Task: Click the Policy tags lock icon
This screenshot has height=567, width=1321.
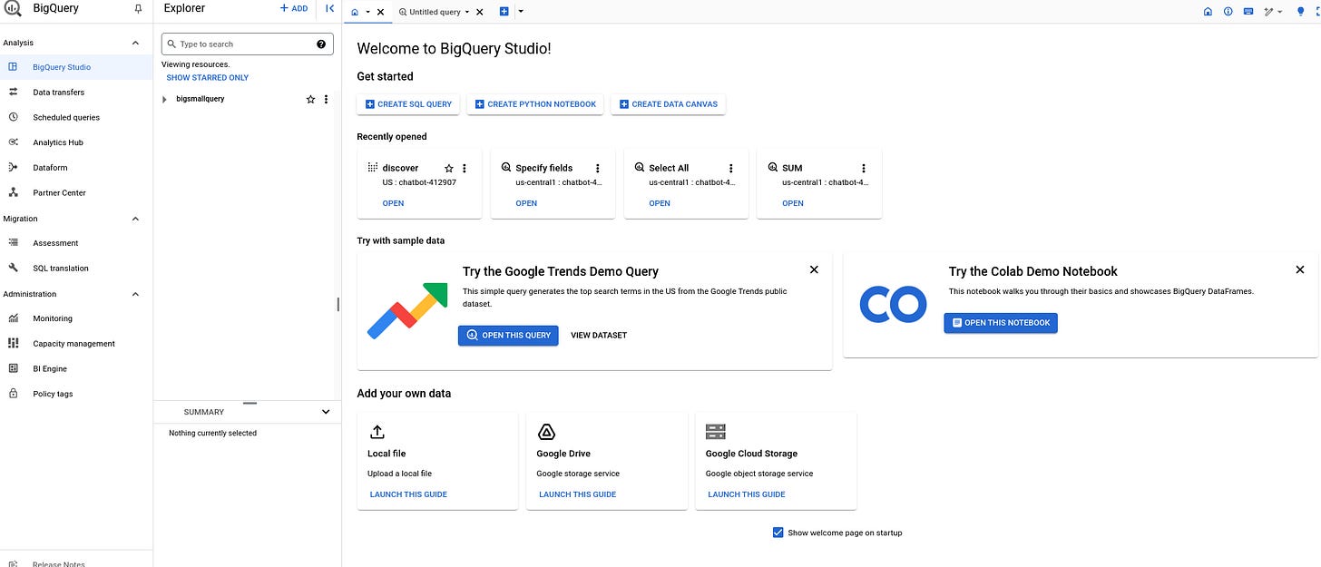Action: pyautogui.click(x=13, y=394)
